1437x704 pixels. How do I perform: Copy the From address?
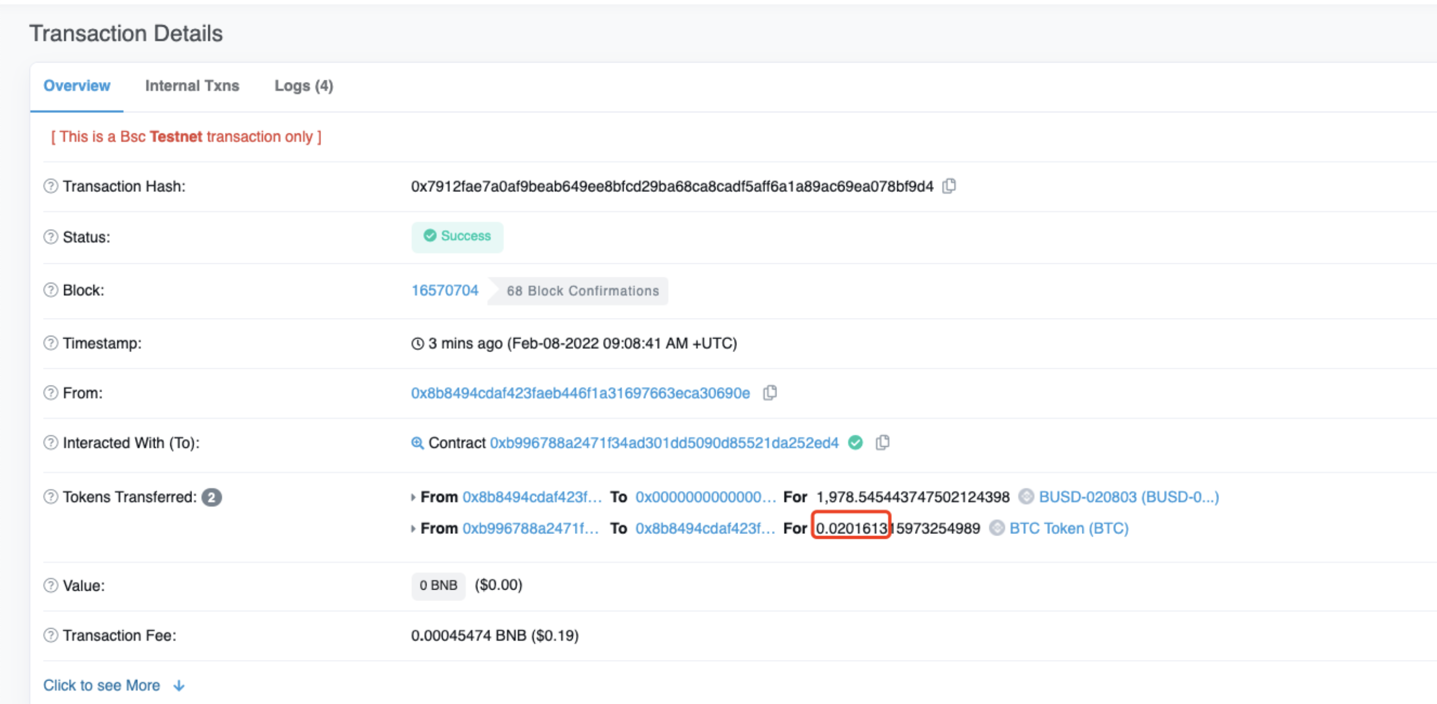click(x=770, y=392)
